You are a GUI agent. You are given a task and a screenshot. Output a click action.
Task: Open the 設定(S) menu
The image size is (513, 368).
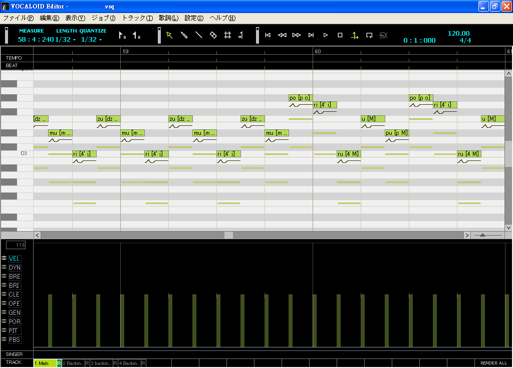click(x=194, y=18)
